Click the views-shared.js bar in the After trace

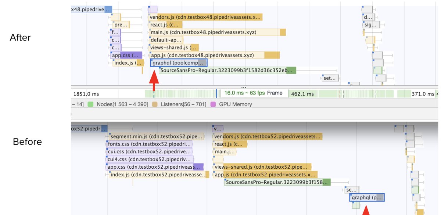[174, 47]
